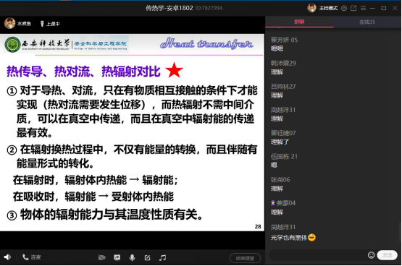Open the hexagon settings icon

point(344,8)
